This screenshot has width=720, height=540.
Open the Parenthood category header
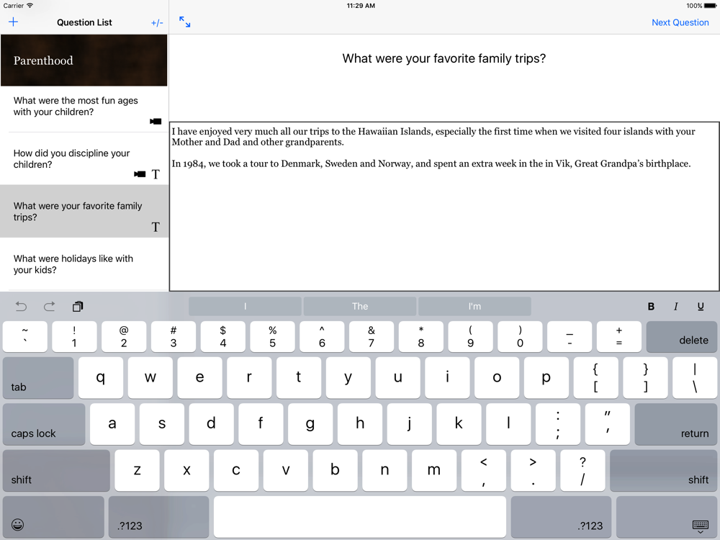coord(84,60)
